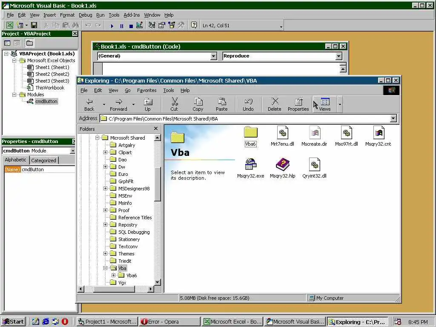Open the Favorites menu in Explorer

(146, 90)
